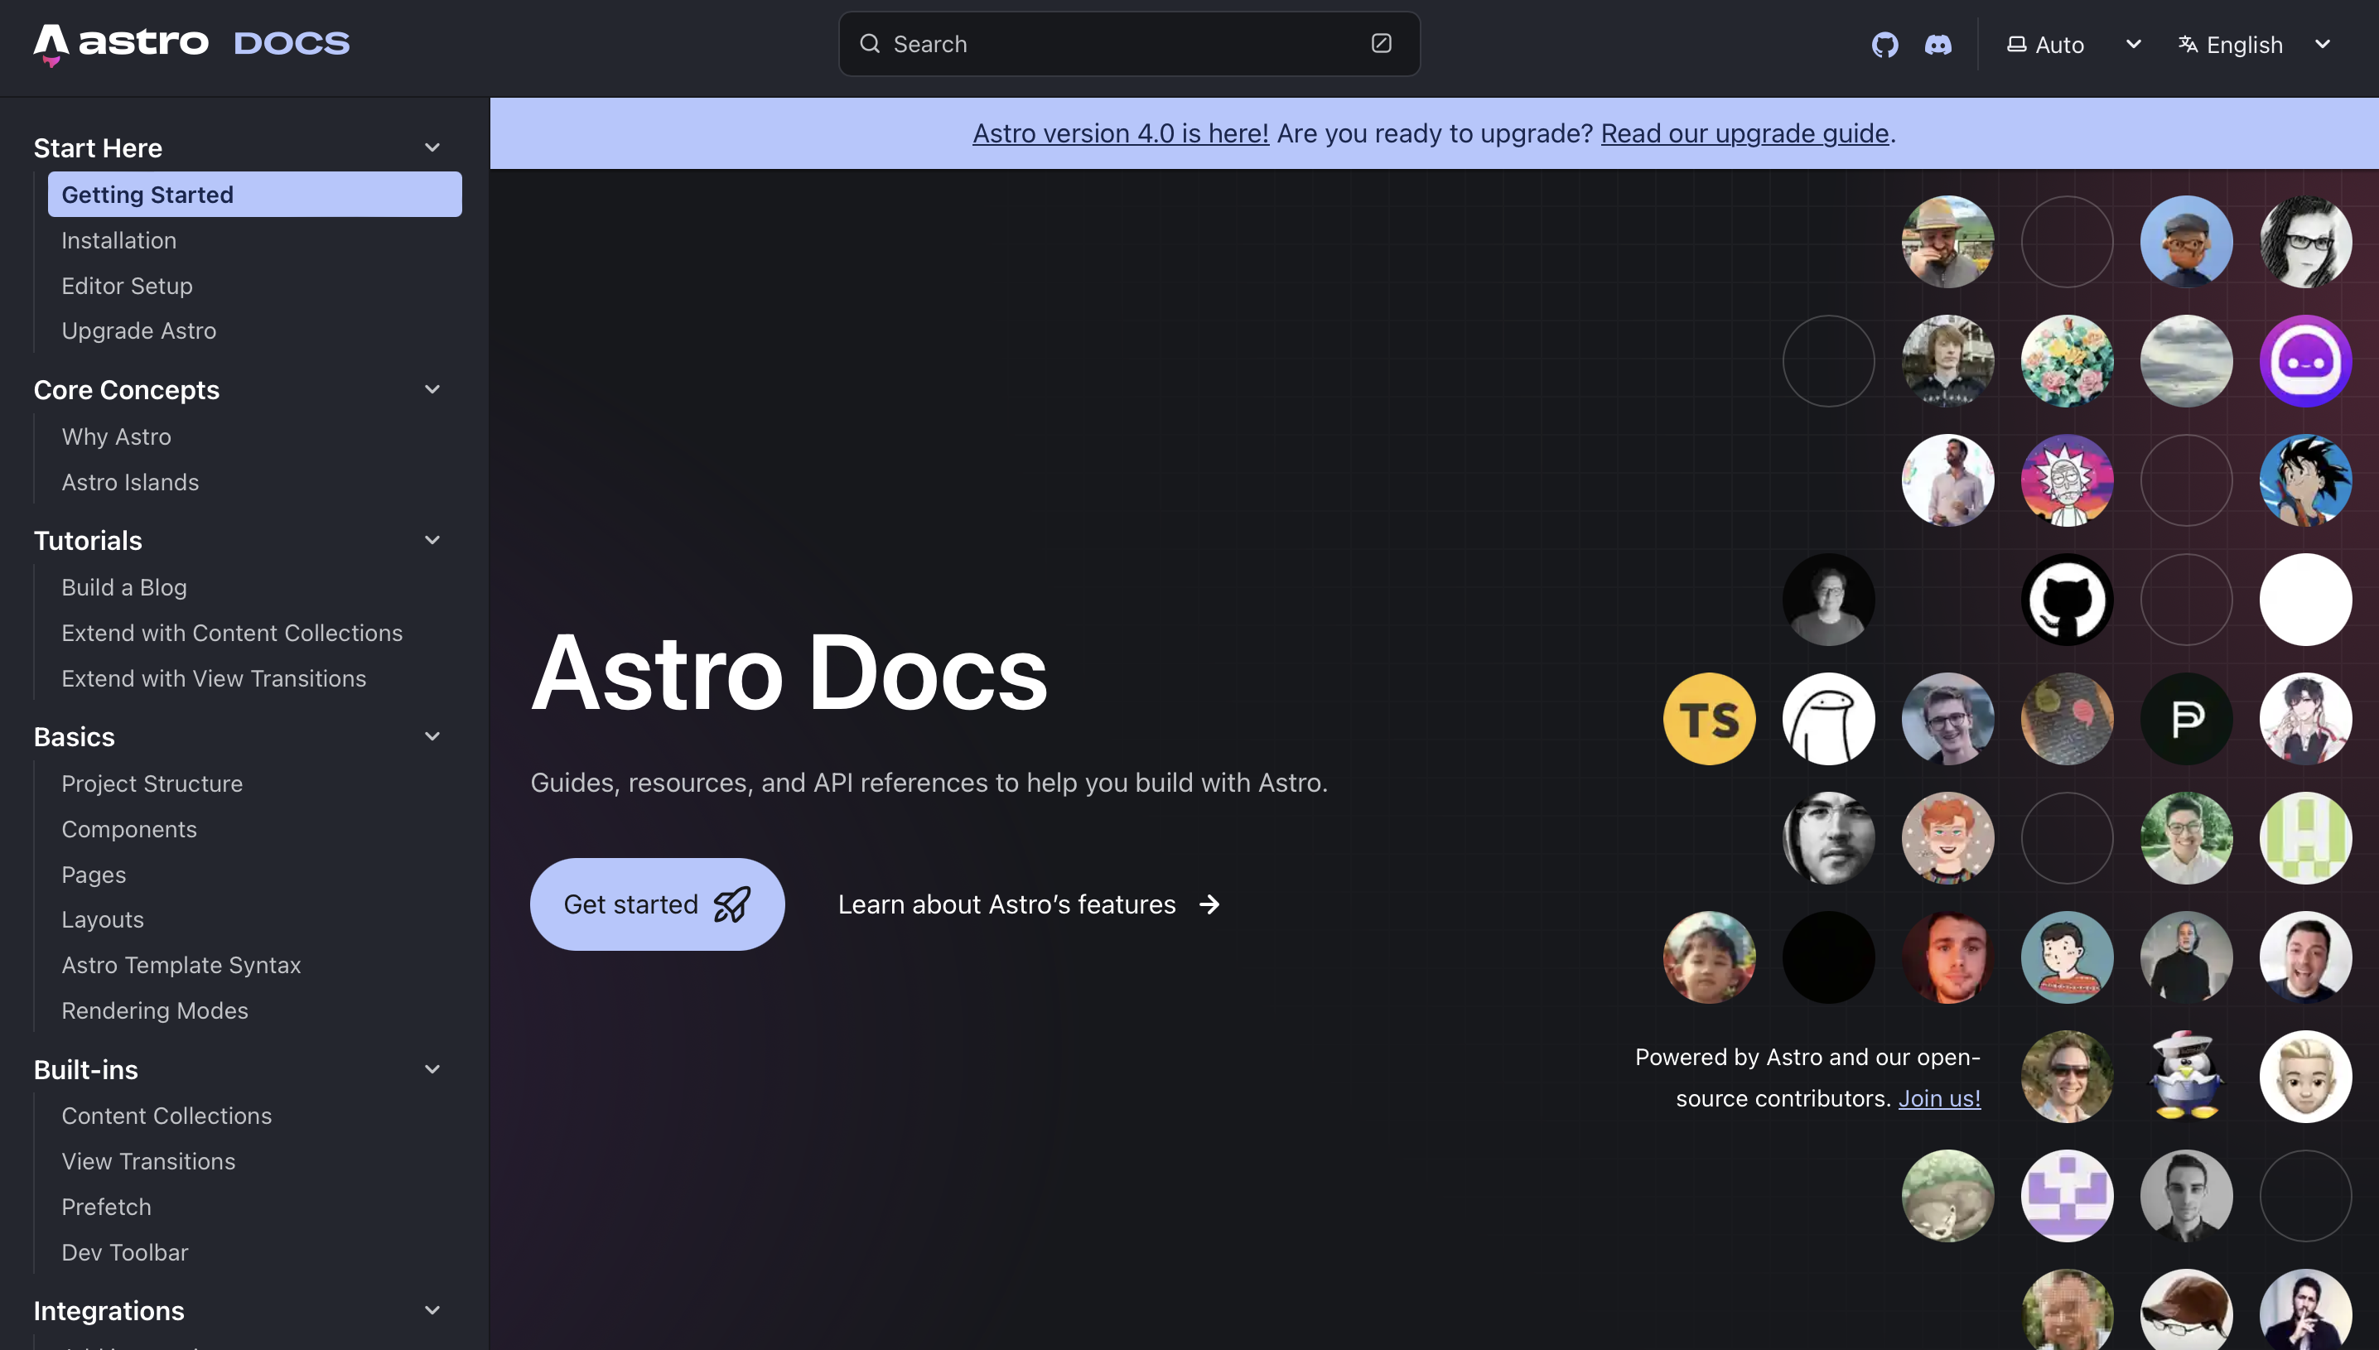Screen dimensions: 2379x1350
Task: Click the Astro Docs logo
Action: click(192, 45)
